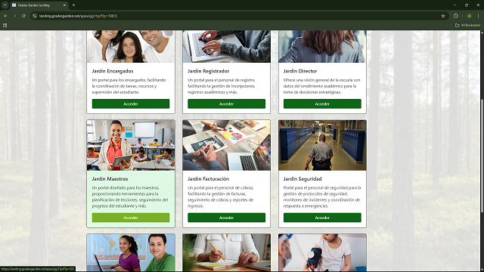Minimize the Chrome window
Image resolution: width=484 pixels, height=272 pixels.
click(x=455, y=5)
